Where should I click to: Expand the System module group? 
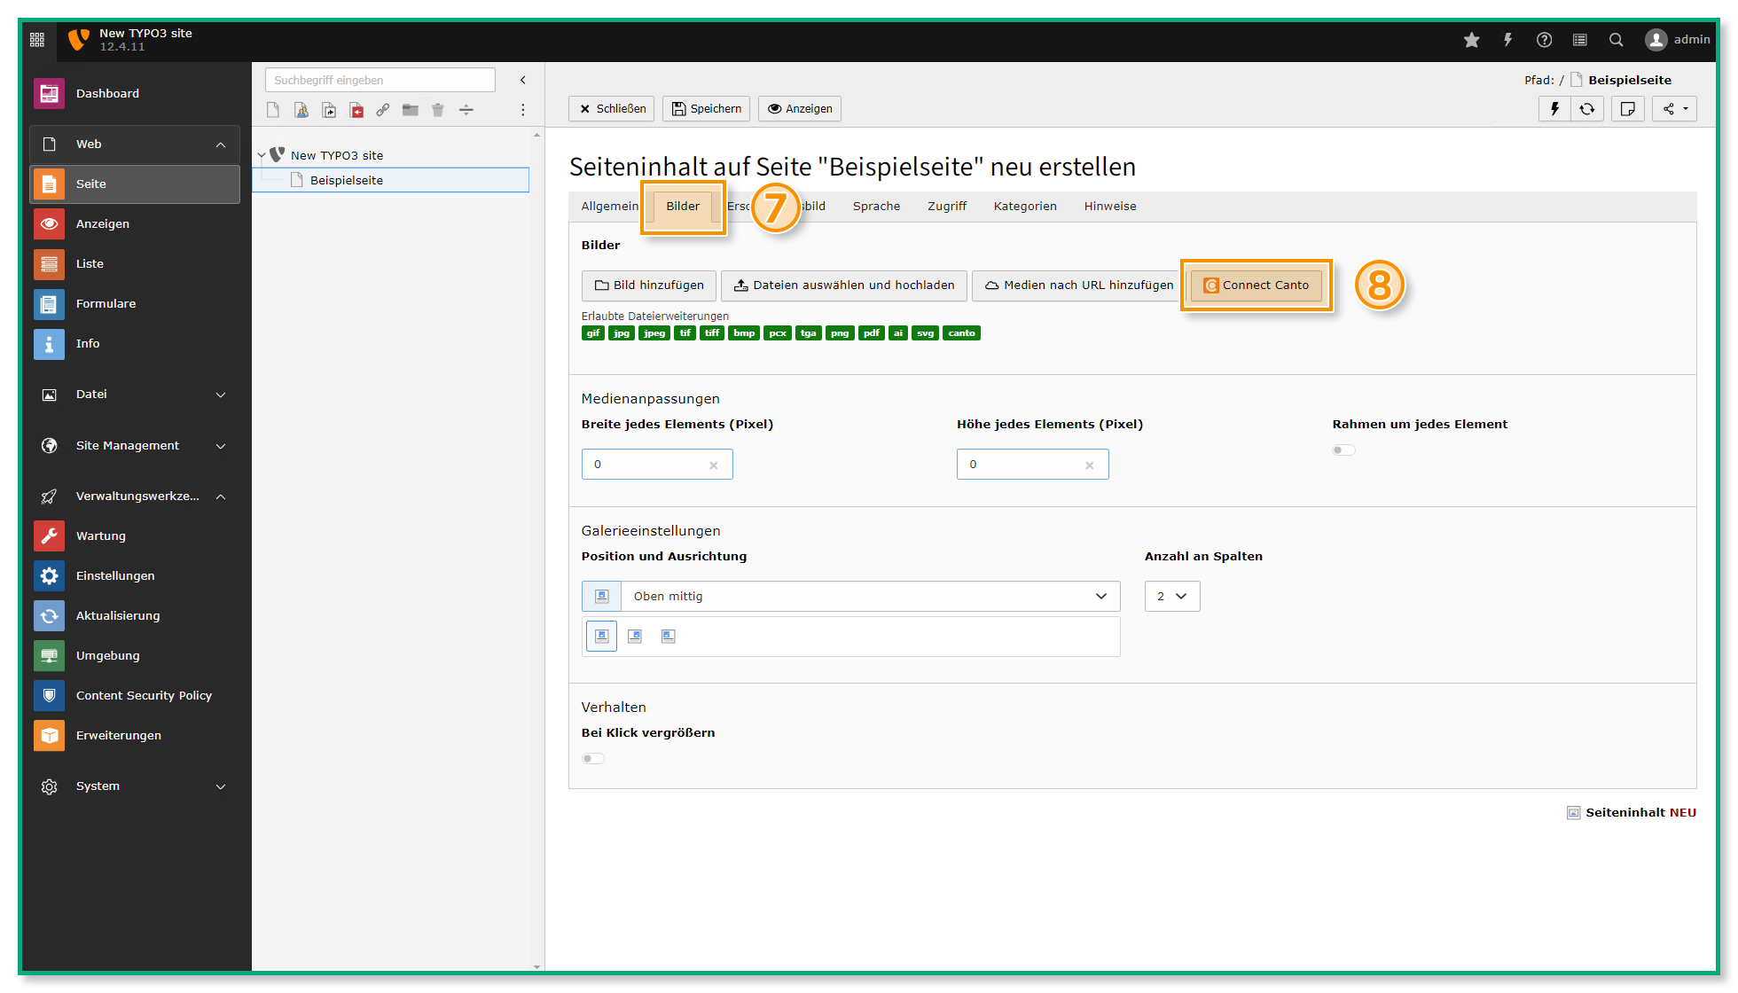(x=135, y=786)
